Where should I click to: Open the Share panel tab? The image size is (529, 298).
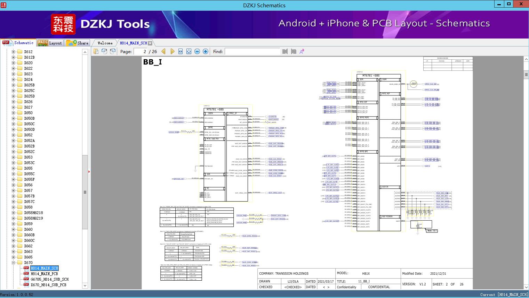(78, 43)
